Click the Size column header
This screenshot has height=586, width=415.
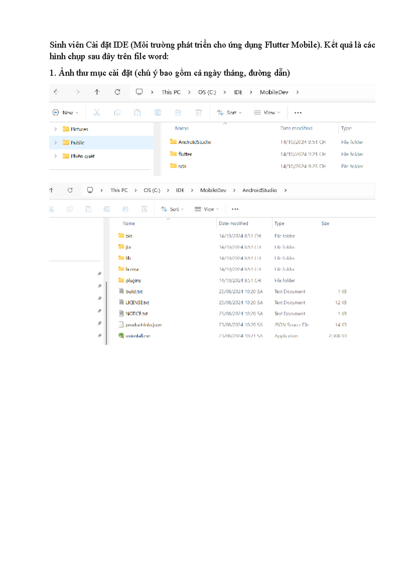coord(325,224)
